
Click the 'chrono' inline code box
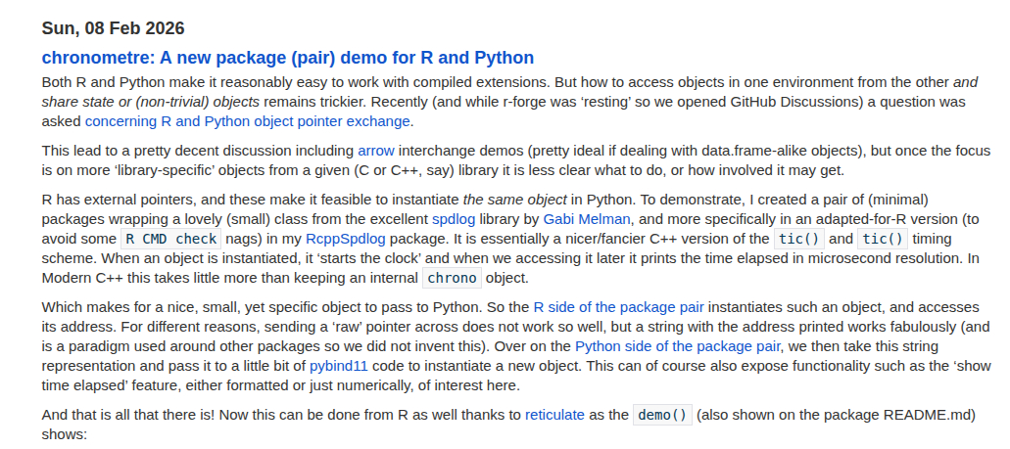(x=453, y=278)
